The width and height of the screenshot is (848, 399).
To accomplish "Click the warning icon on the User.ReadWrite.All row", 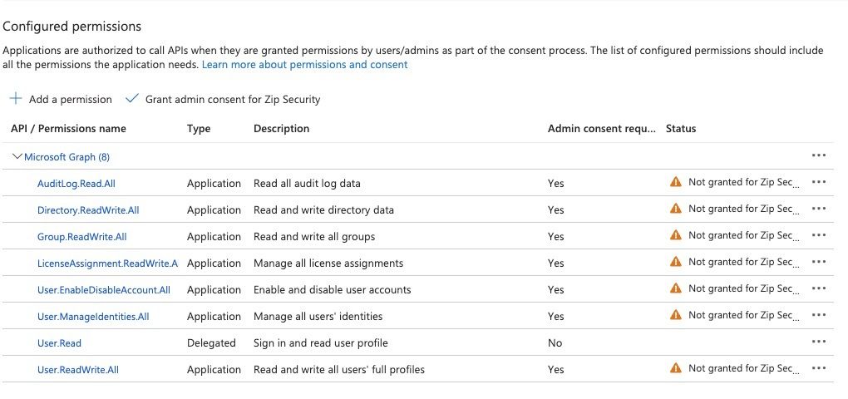I will (x=676, y=368).
